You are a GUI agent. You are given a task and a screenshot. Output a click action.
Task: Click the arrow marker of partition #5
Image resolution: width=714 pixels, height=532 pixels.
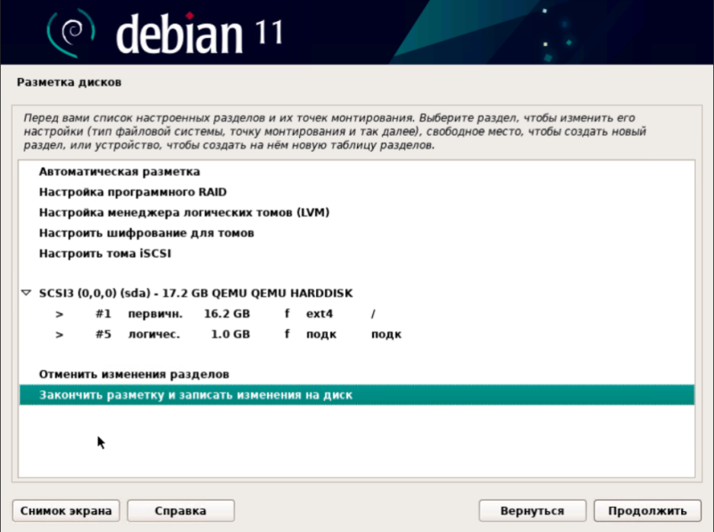tap(59, 335)
